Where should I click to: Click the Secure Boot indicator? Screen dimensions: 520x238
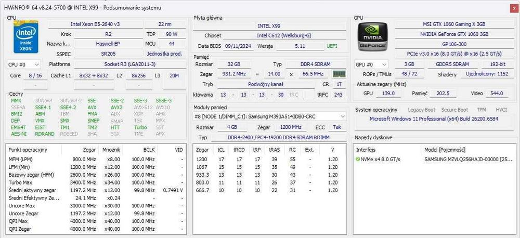pos(454,110)
